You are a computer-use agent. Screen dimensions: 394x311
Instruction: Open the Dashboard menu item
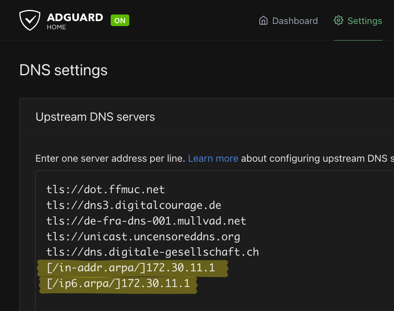[x=295, y=21]
